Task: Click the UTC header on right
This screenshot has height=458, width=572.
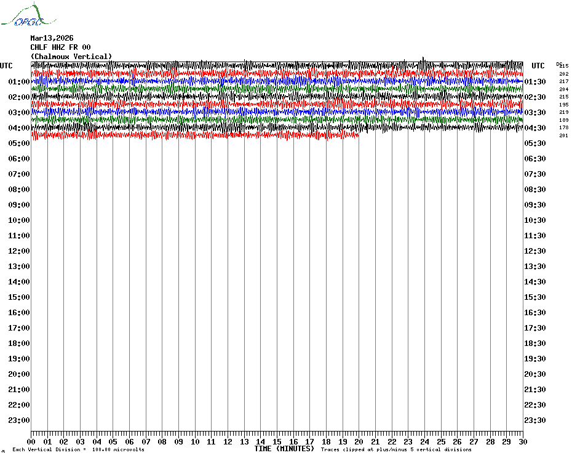Action: (538, 66)
